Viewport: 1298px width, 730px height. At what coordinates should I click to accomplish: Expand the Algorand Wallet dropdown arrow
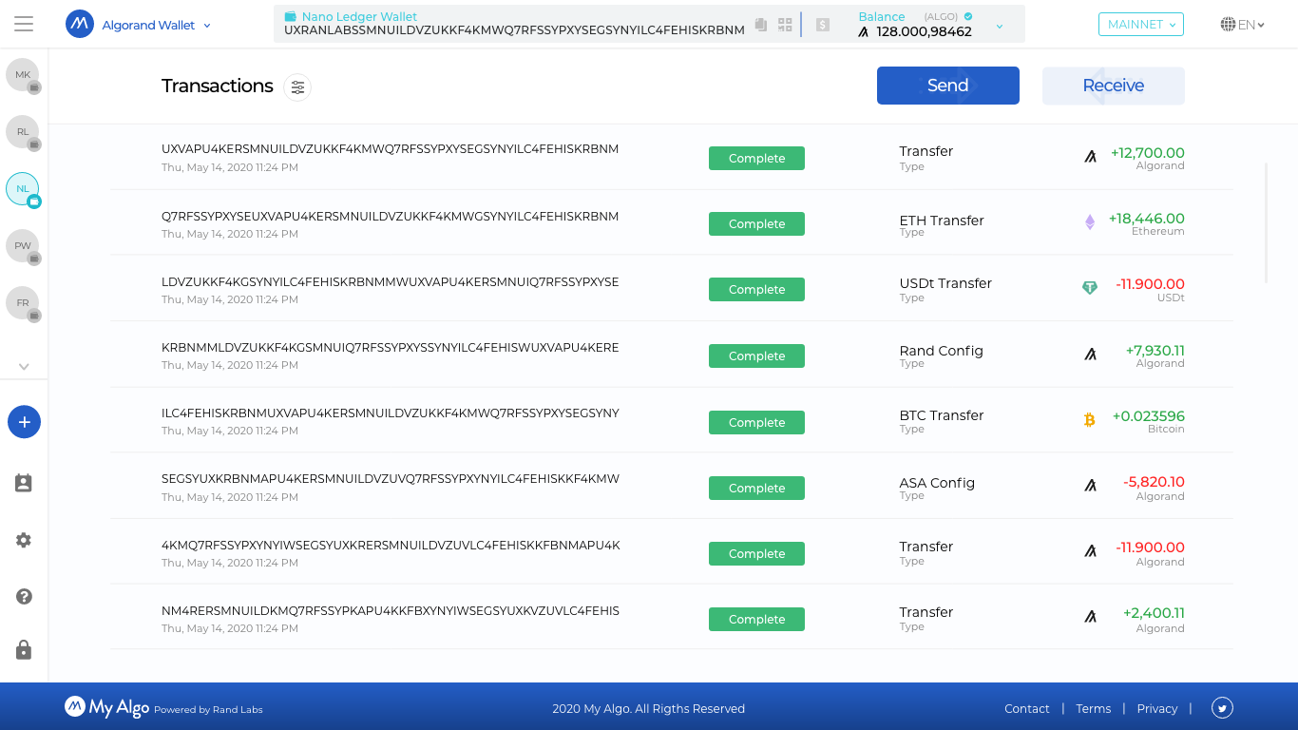pos(207,26)
